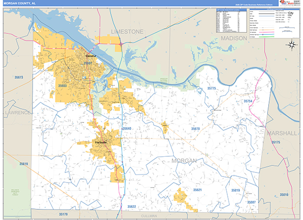Click the Wheeler National Wildlife Refuge label

point(164,81)
